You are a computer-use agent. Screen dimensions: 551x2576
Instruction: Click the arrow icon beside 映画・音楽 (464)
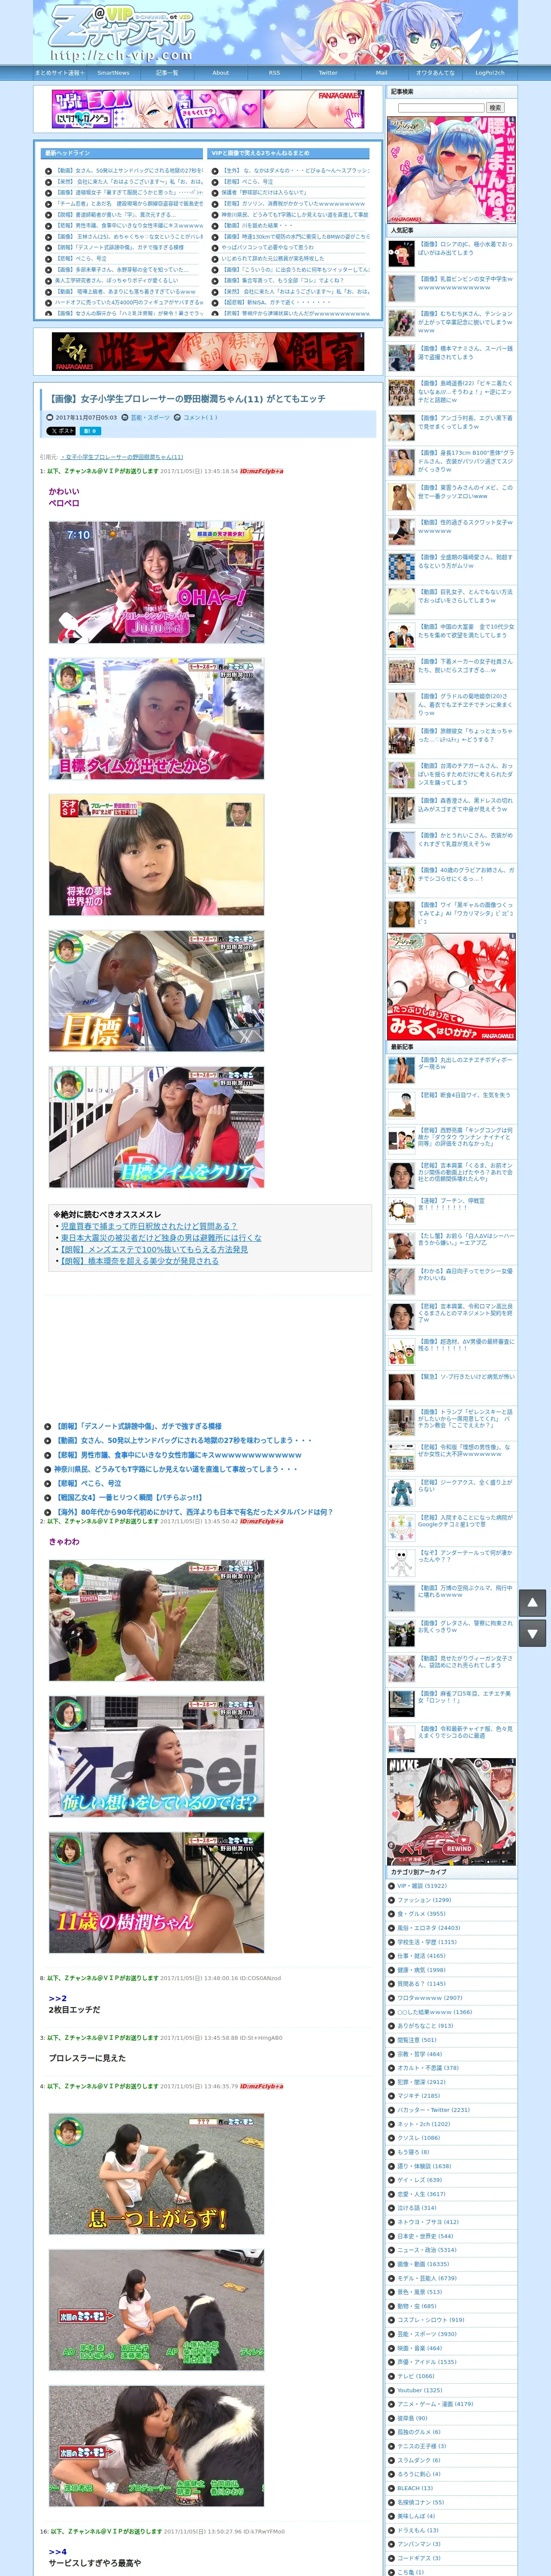(x=392, y=2348)
